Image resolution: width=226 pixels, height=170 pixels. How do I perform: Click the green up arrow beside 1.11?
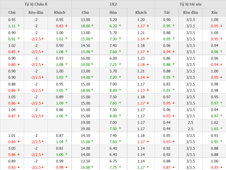point(19,26)
